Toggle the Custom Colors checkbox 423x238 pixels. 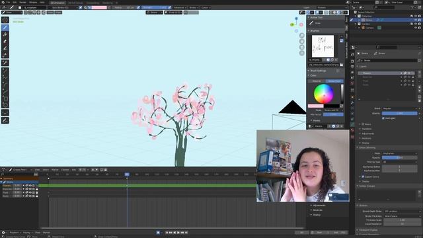[363, 177]
